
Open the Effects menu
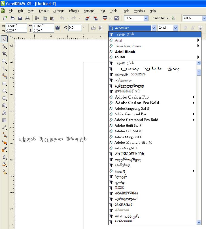(74, 11)
